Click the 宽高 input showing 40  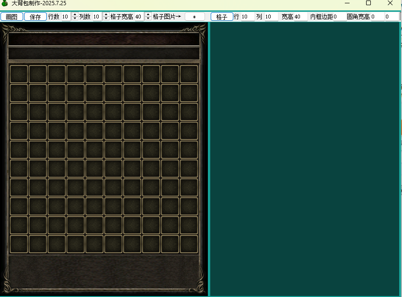tap(300, 17)
